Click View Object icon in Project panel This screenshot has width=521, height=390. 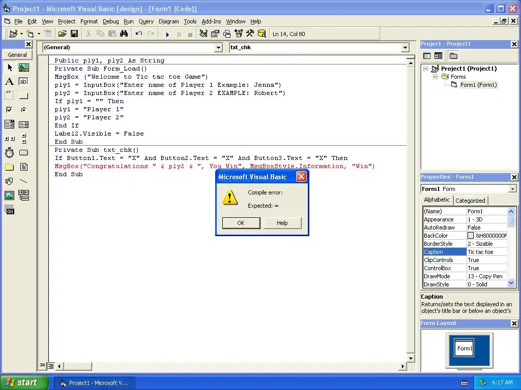coord(438,56)
